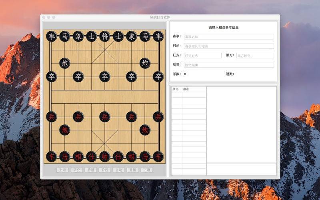Pick the black cannon 炮 on left side
Viewport: 320px width, 200px height.
tap(65, 63)
